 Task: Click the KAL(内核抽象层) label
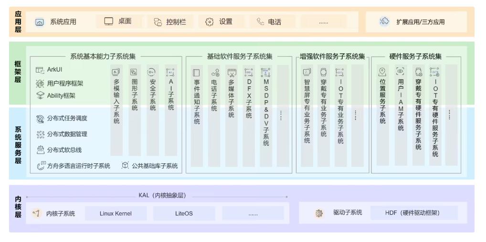[162, 196]
